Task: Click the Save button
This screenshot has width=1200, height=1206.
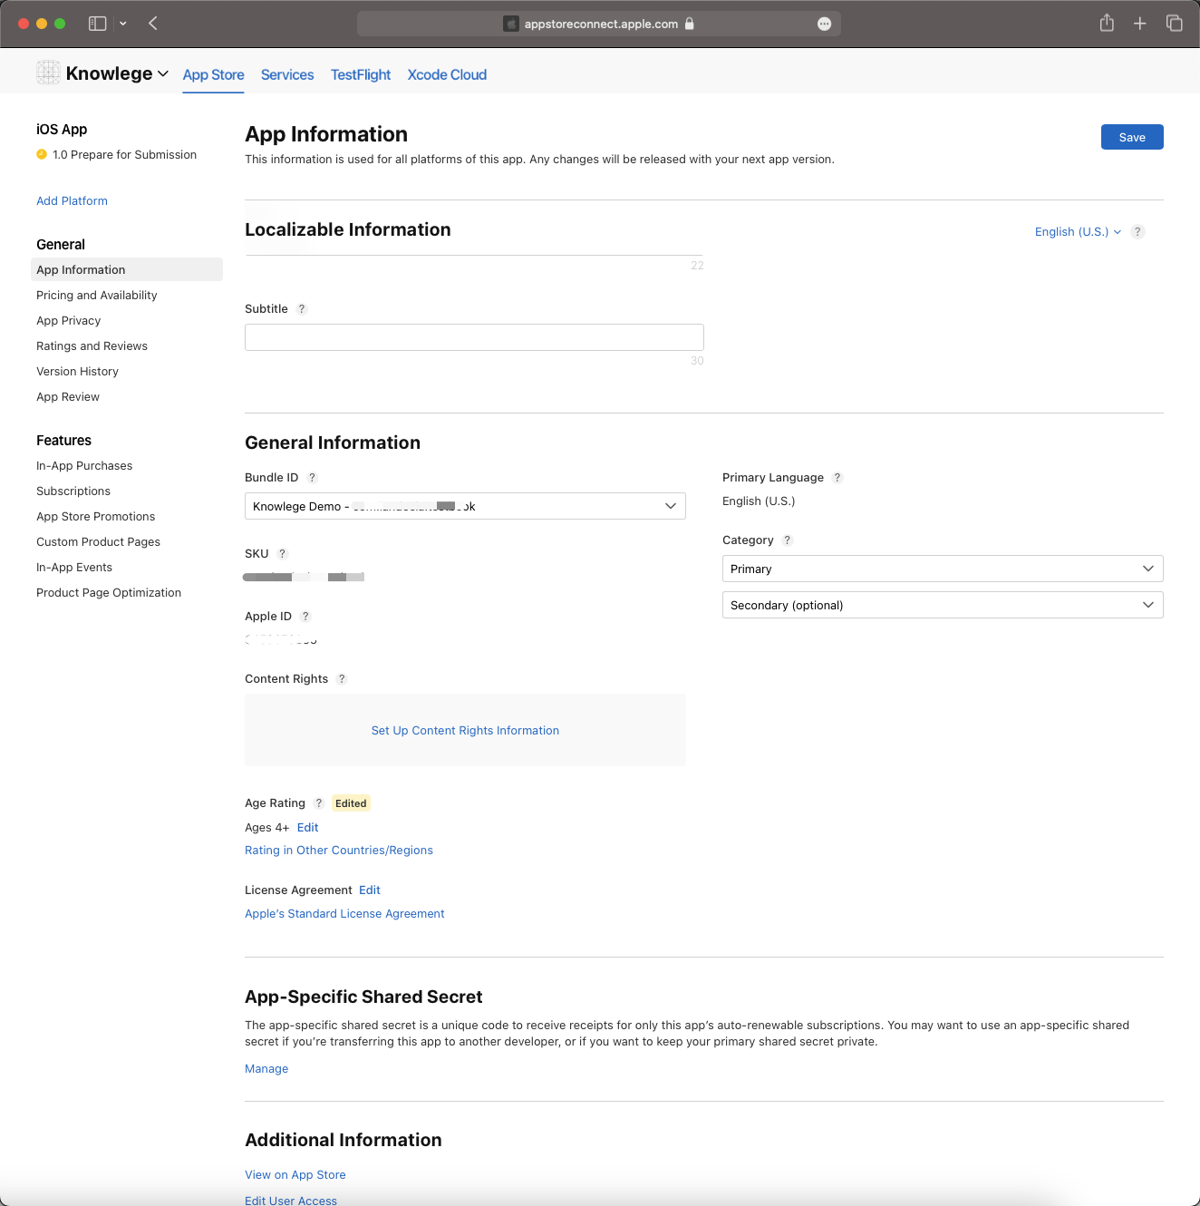Action: click(1132, 137)
